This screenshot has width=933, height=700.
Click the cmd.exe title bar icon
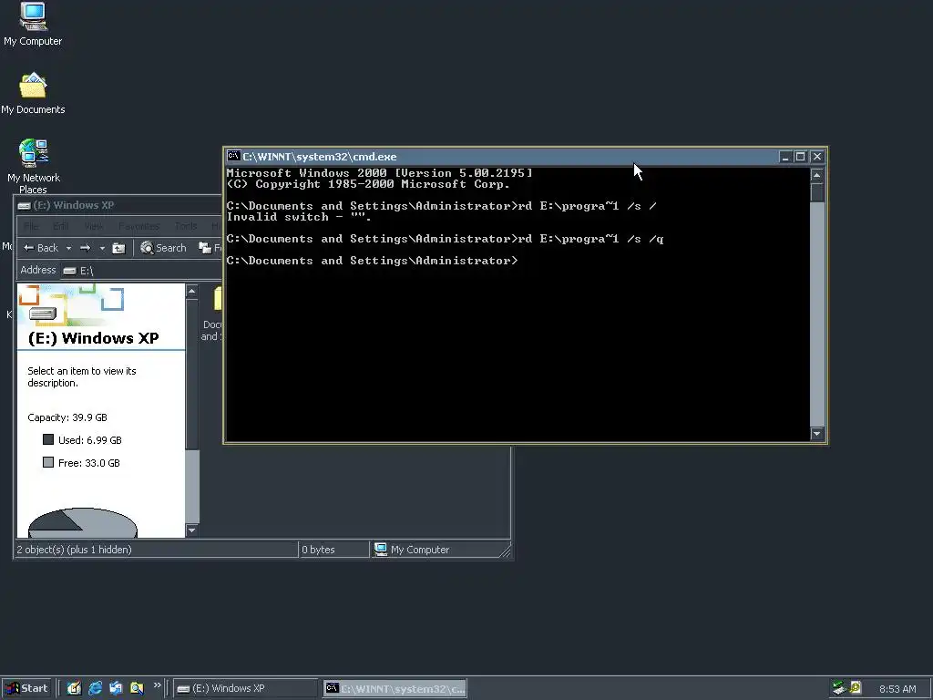pyautogui.click(x=233, y=156)
